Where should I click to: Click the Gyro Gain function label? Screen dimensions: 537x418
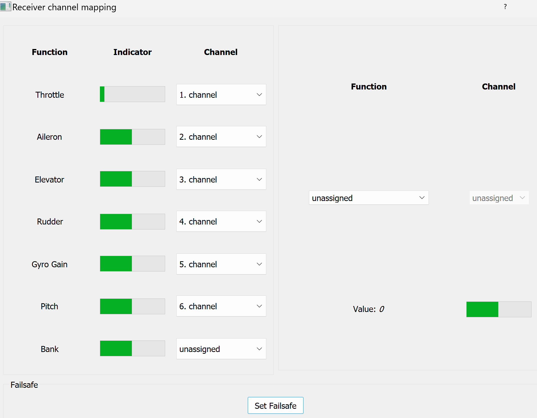[x=49, y=264]
